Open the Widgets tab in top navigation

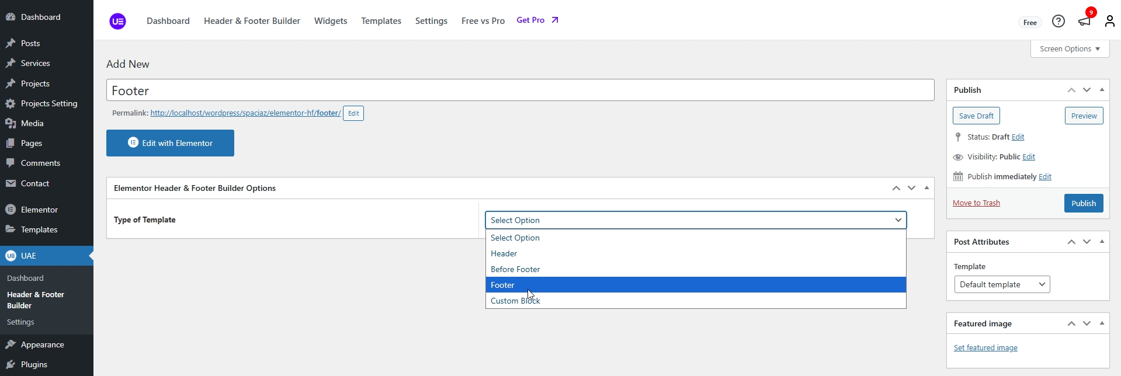point(330,21)
